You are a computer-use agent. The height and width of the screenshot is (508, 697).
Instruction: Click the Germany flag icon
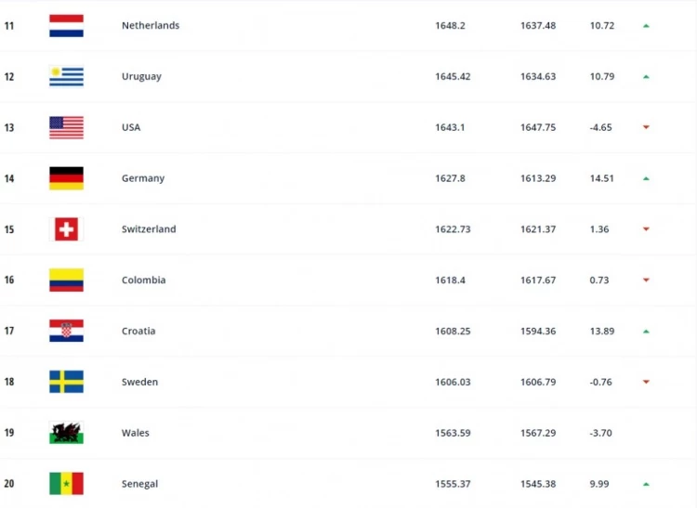coord(66,178)
